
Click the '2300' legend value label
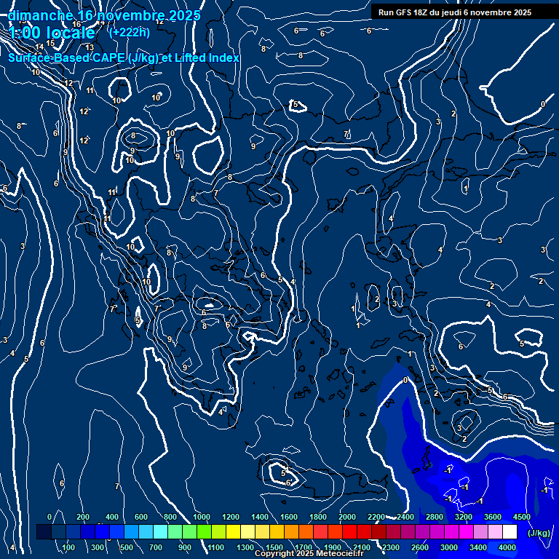[x=391, y=547]
